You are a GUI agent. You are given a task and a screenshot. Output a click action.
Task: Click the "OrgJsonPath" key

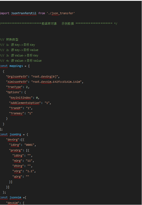[x=17, y=76]
